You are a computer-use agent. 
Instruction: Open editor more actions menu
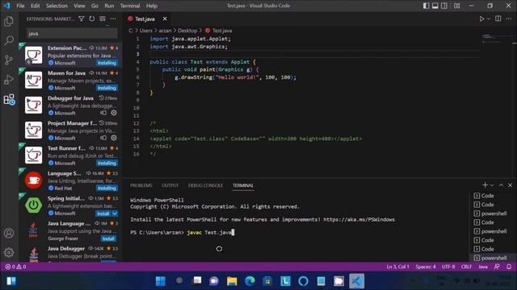[509, 19]
